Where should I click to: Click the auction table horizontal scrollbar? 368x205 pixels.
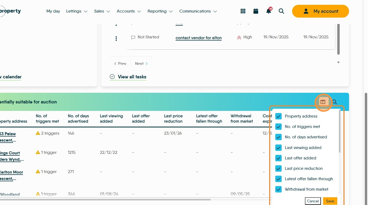click(x=105, y=199)
